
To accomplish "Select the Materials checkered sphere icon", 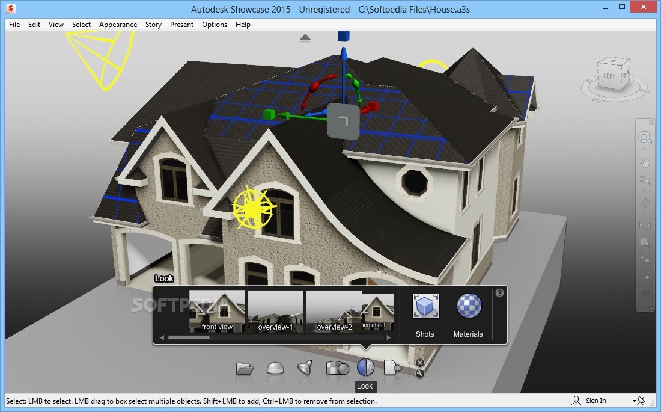I will point(469,306).
